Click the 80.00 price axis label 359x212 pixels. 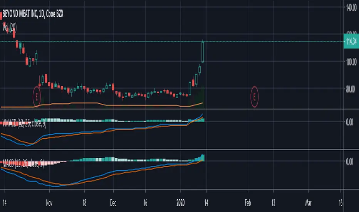[350, 89]
